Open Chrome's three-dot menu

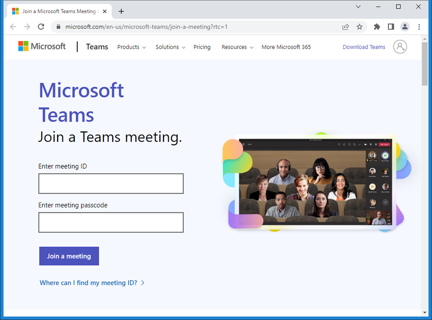point(419,27)
